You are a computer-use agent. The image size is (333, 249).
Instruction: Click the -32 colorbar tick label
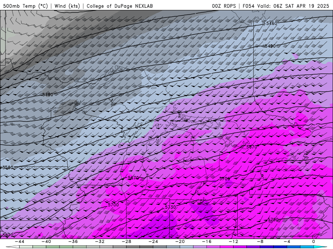click(x=100, y=242)
